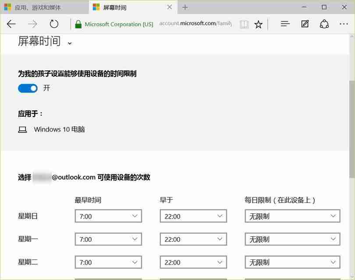This screenshot has height=280, width=355.
Task: Click the Windows 10 电脑 laptop icon
Action: coord(22,130)
